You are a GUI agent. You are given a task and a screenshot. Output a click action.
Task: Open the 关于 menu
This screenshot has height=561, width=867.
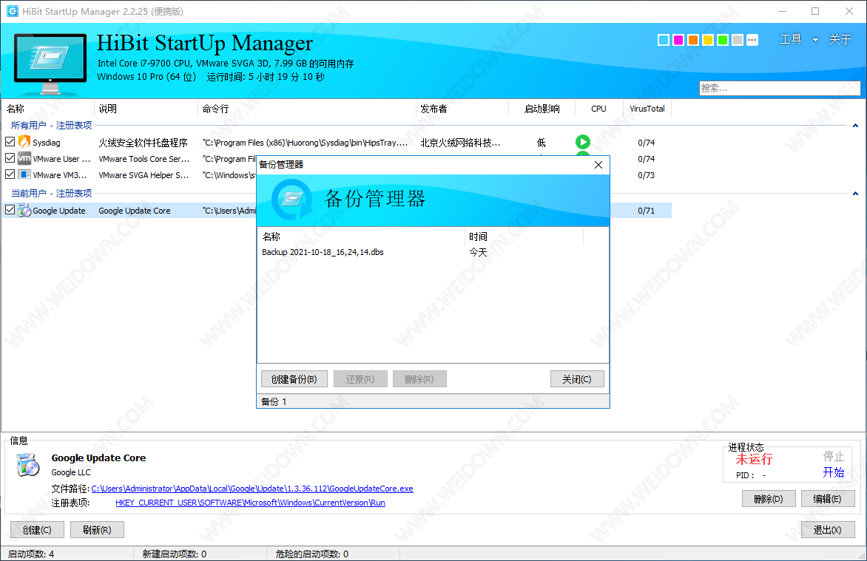coord(840,39)
